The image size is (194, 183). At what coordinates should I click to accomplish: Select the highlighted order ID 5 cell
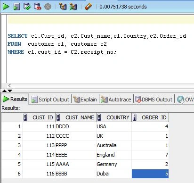150,174
